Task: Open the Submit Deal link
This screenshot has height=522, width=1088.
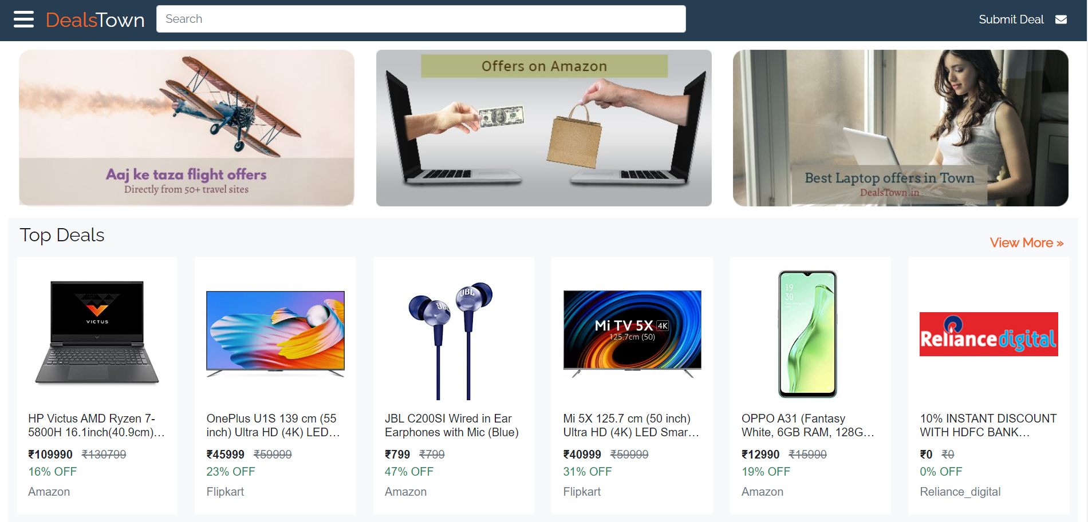Action: (1011, 19)
